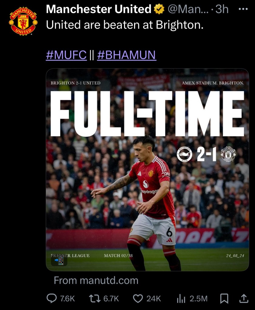Click the small phone icon on image

click(59, 260)
